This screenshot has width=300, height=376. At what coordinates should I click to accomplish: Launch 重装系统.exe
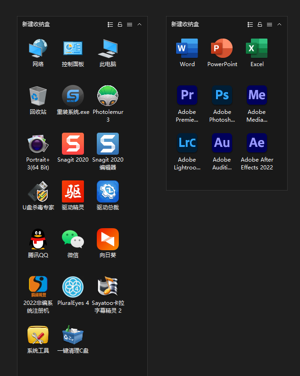click(x=73, y=96)
